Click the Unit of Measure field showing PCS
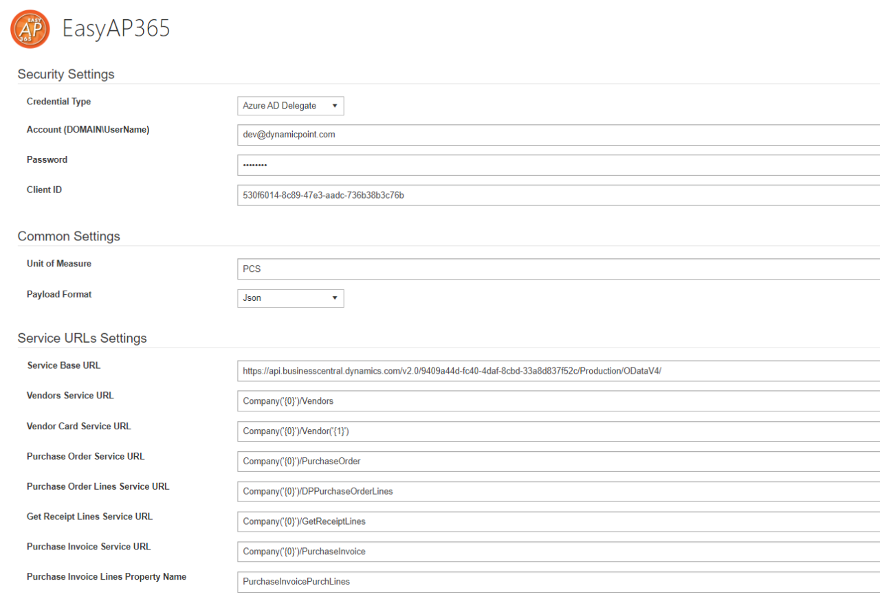This screenshot has height=601, width=880. [412, 269]
